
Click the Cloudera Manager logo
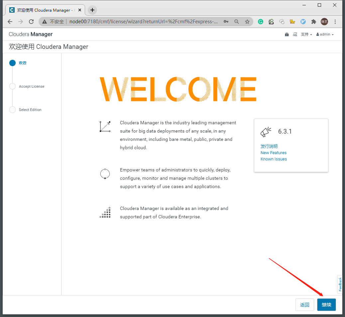pos(31,34)
